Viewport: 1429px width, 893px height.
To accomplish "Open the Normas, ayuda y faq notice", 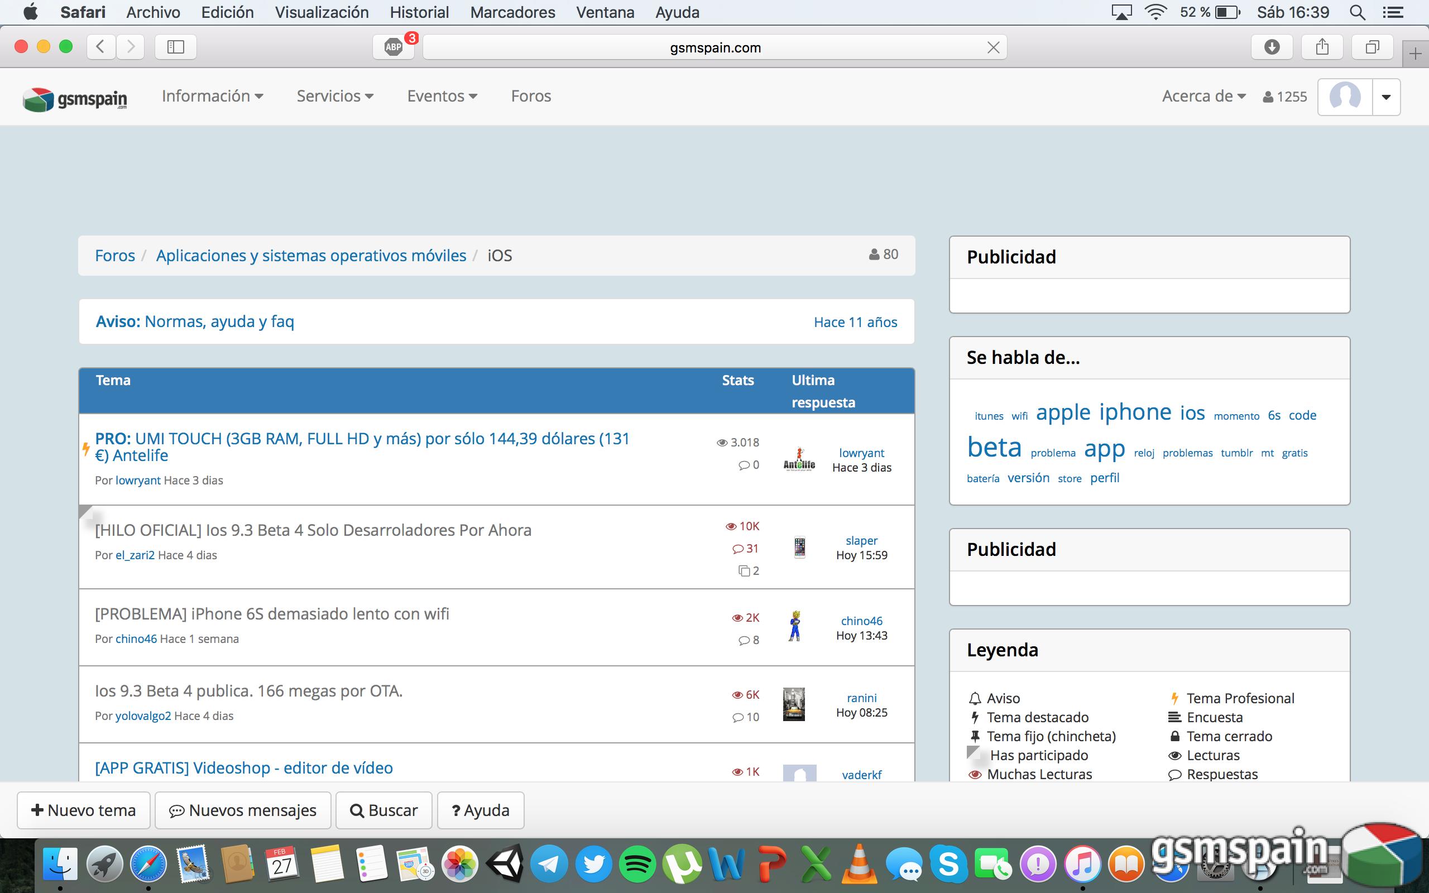I will [219, 321].
